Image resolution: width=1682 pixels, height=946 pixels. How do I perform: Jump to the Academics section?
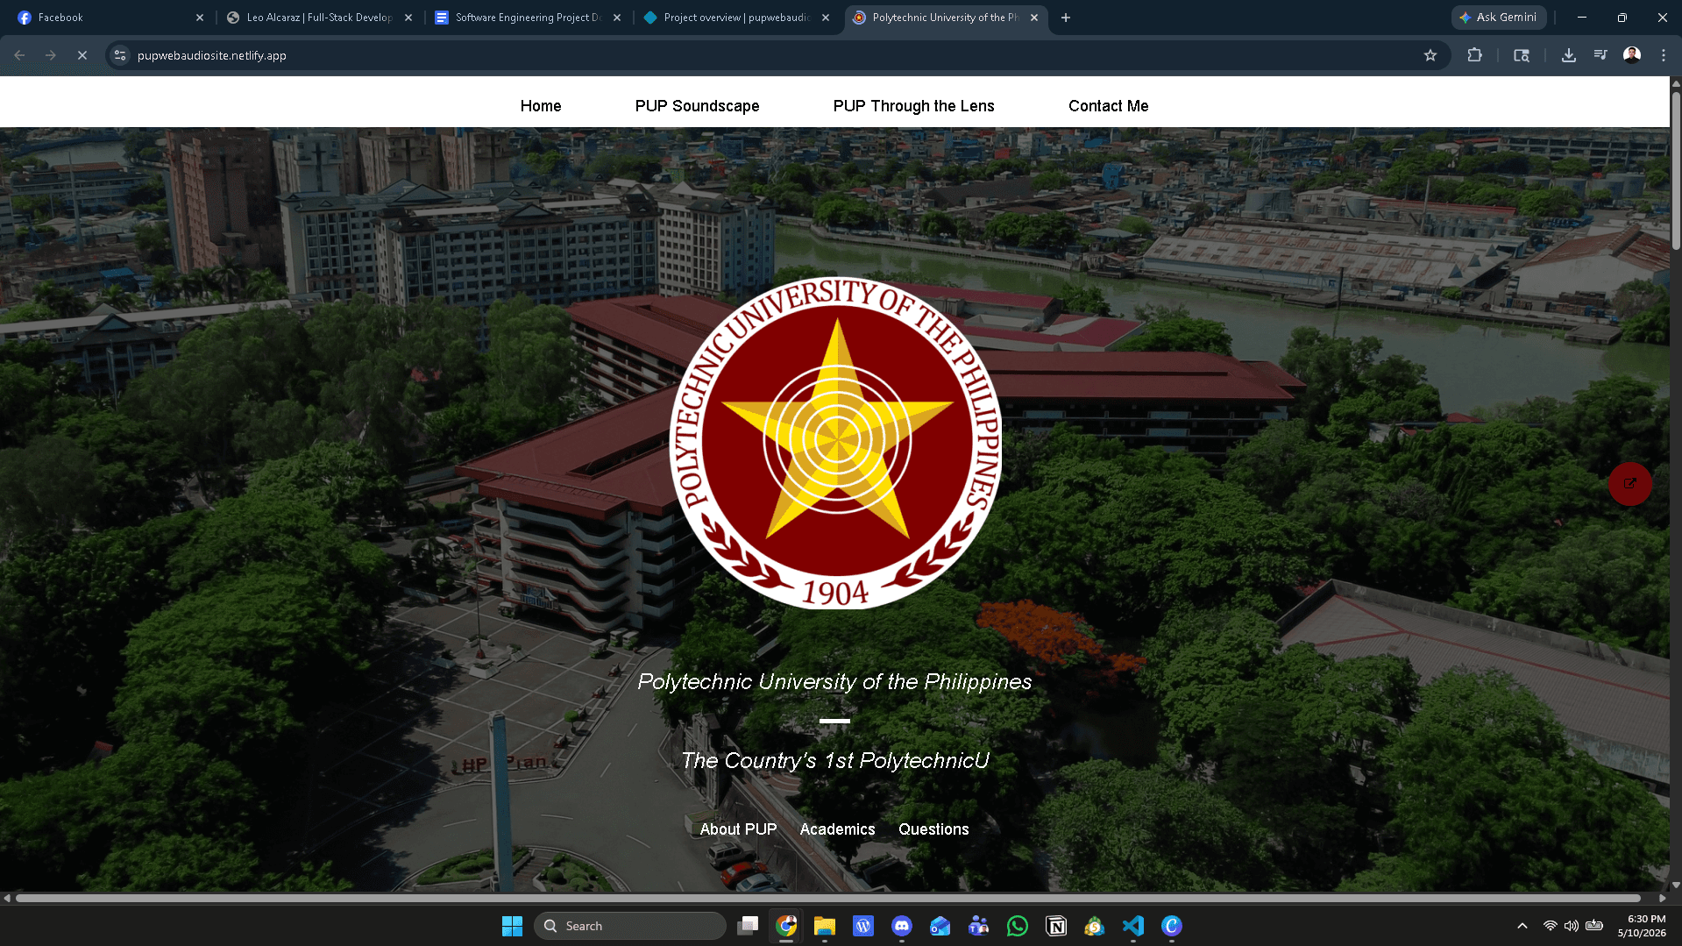[x=838, y=829]
